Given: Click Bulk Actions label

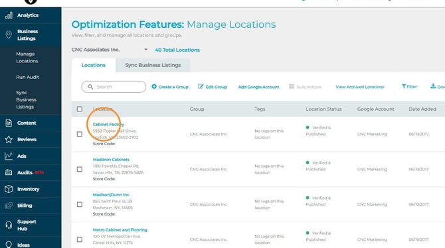Looking at the screenshot, I should pyautogui.click(x=309, y=87).
